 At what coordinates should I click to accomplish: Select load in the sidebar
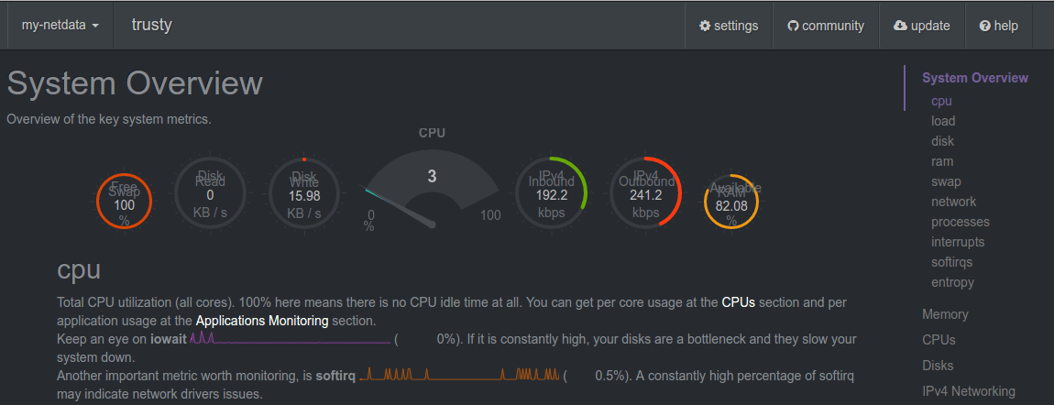coord(943,121)
